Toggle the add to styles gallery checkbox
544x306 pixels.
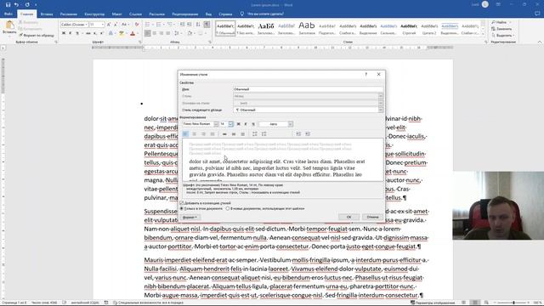pos(181,203)
